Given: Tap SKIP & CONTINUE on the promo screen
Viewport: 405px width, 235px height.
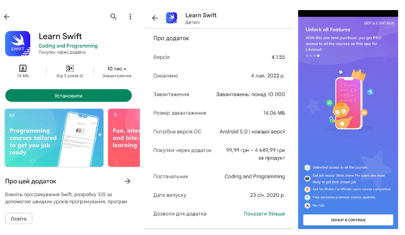Looking at the screenshot, I should tap(379, 23).
